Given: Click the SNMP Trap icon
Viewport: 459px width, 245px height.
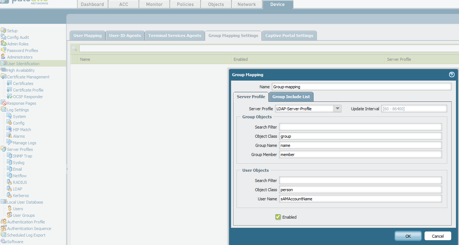Looking at the screenshot, I should pos(10,156).
